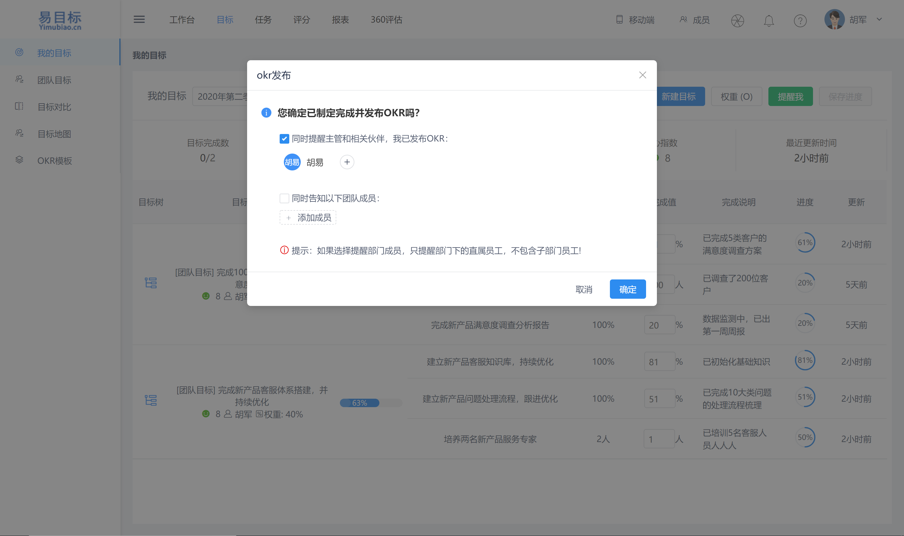Screen dimensions: 904x536
Task: Click the 61% progress circle
Action: pyautogui.click(x=805, y=242)
